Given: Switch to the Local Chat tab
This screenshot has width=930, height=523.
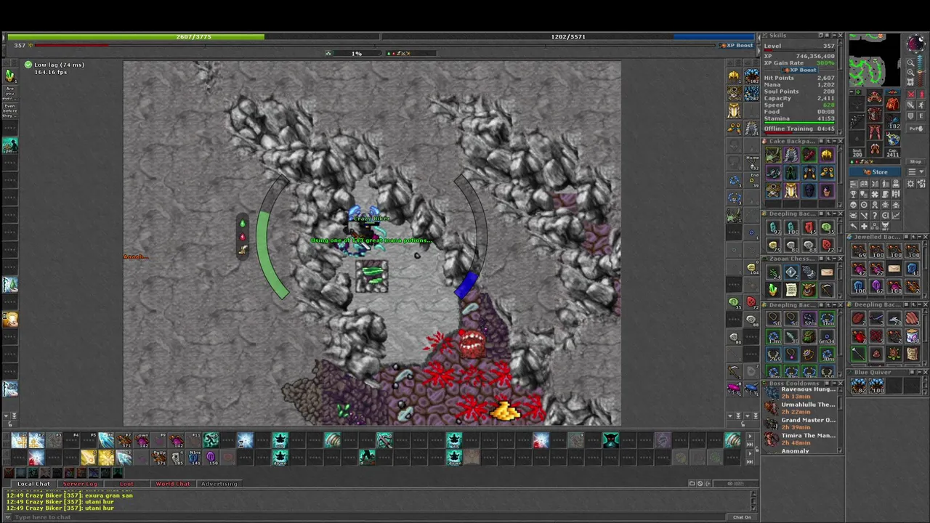Looking at the screenshot, I should (34, 484).
